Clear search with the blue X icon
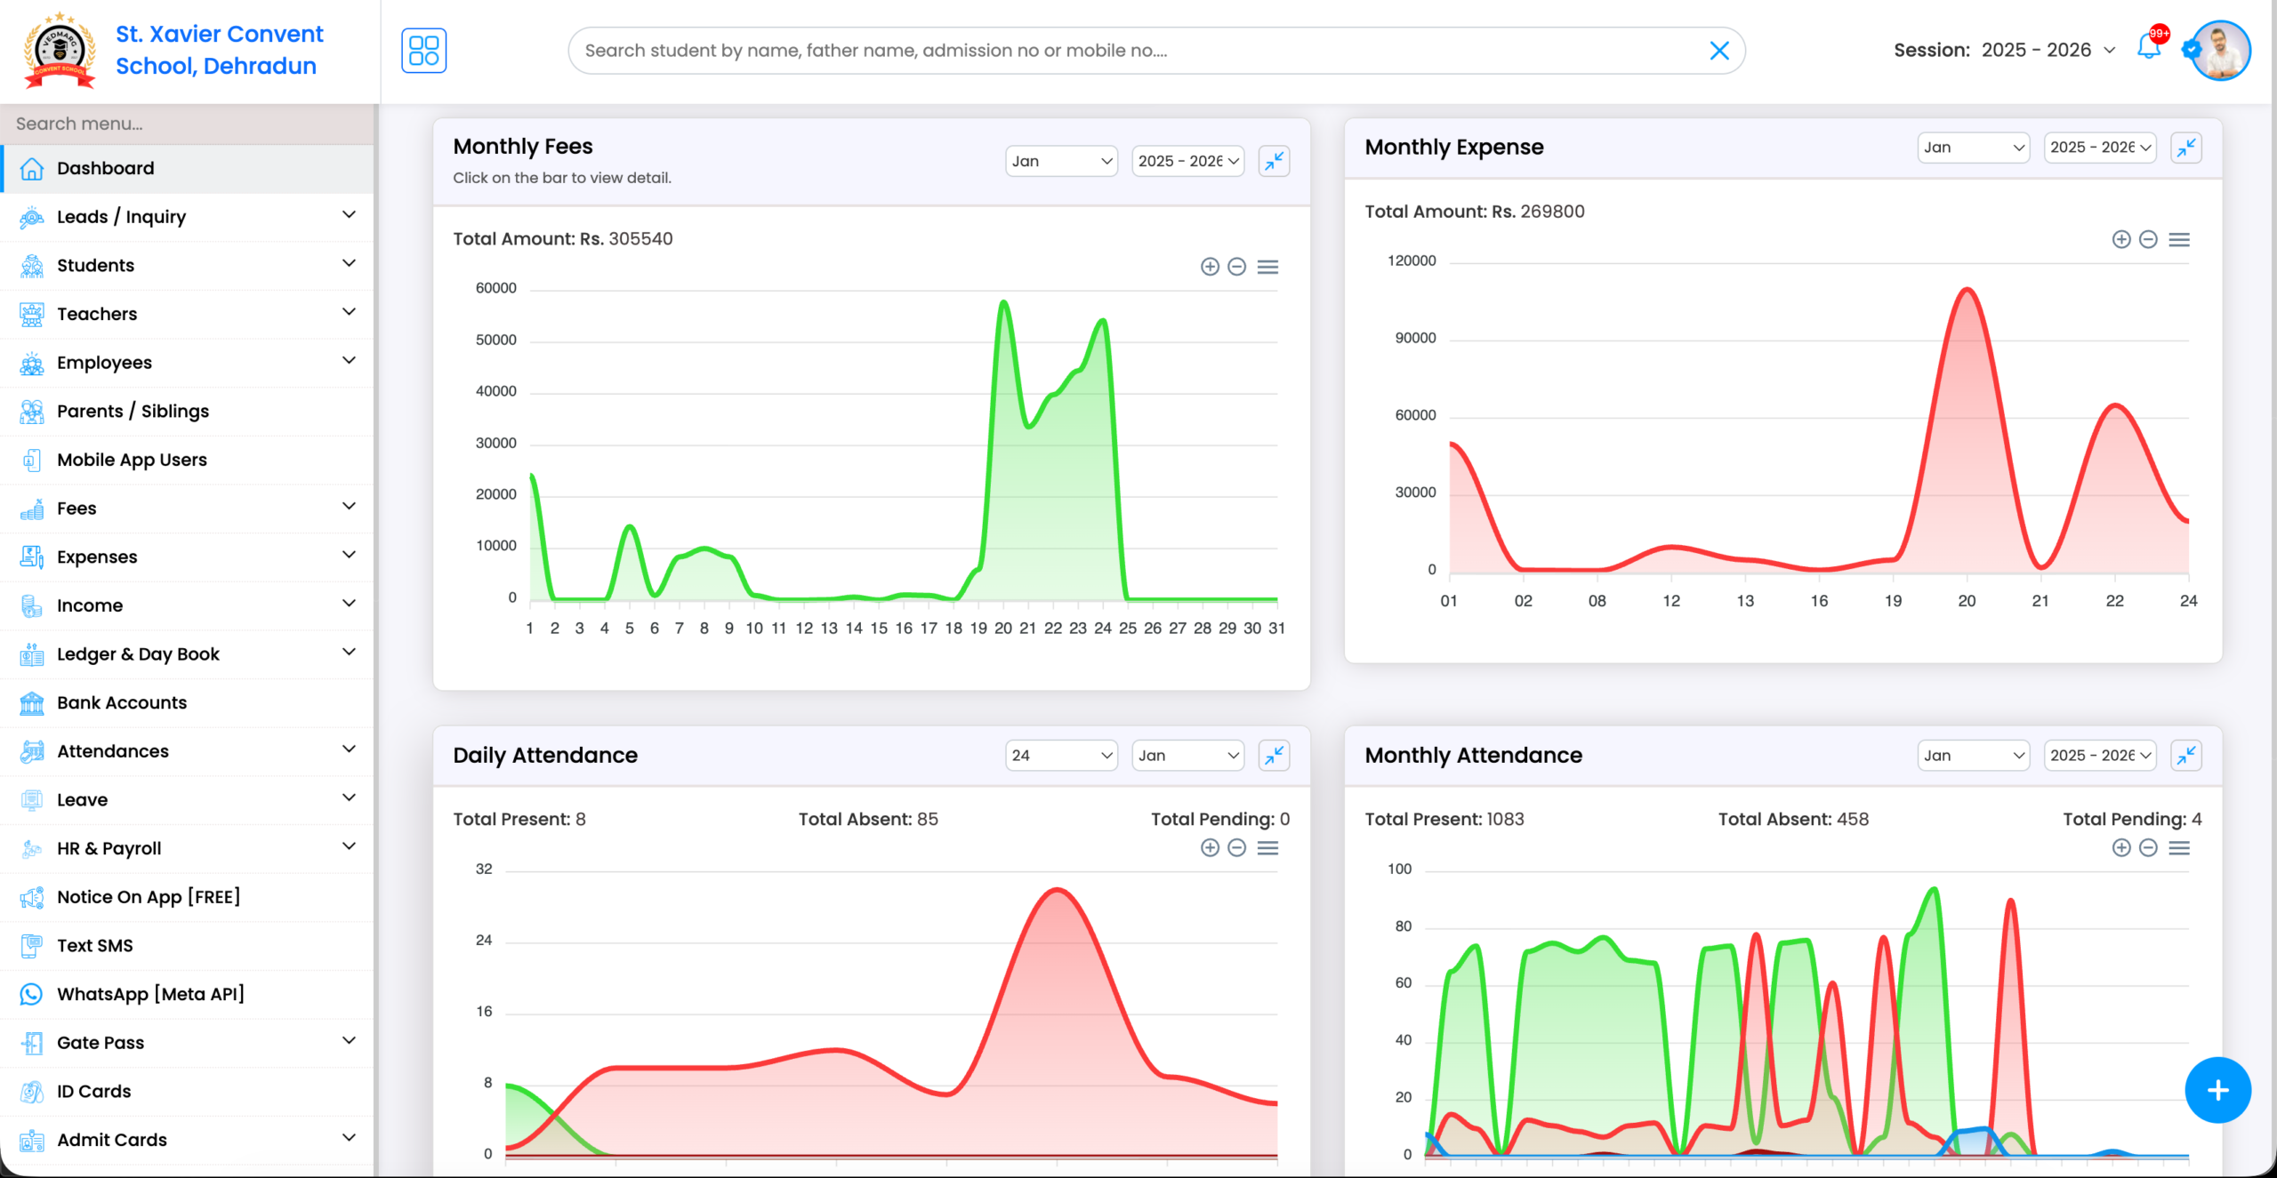The image size is (2277, 1178). click(x=1719, y=51)
